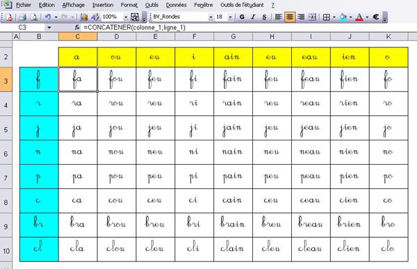
Task: Open the Fill Color dropdown arrow
Action: [x=350, y=17]
